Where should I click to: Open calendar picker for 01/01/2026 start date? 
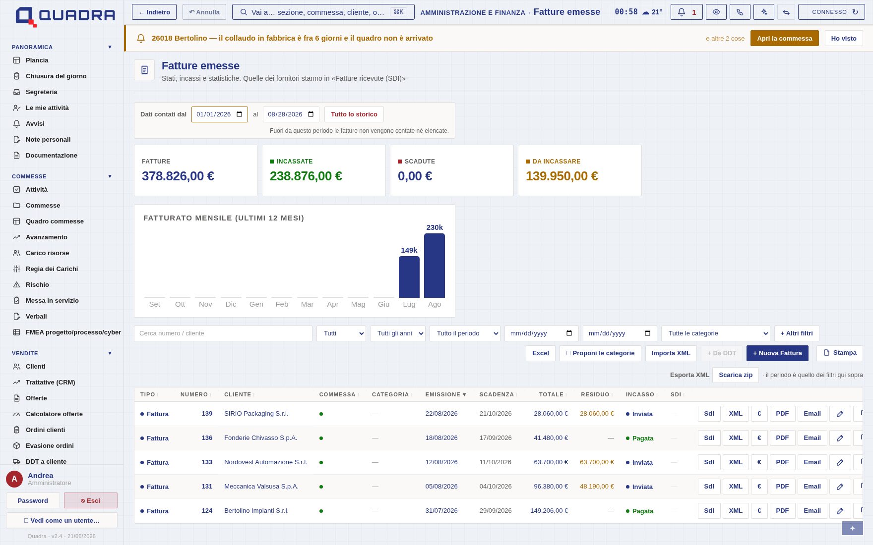click(x=240, y=114)
